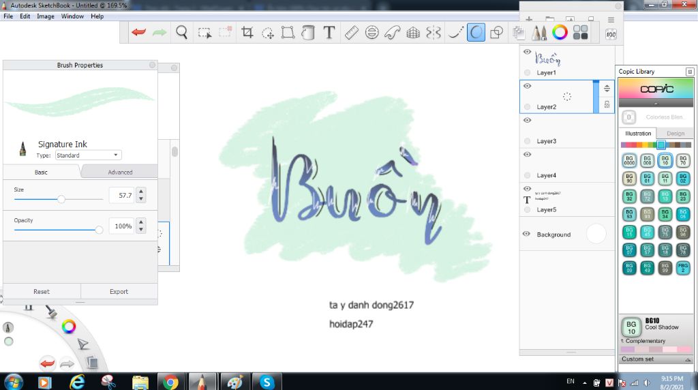Select the Transform distort tool
The height and width of the screenshot is (390, 698).
[288, 33]
